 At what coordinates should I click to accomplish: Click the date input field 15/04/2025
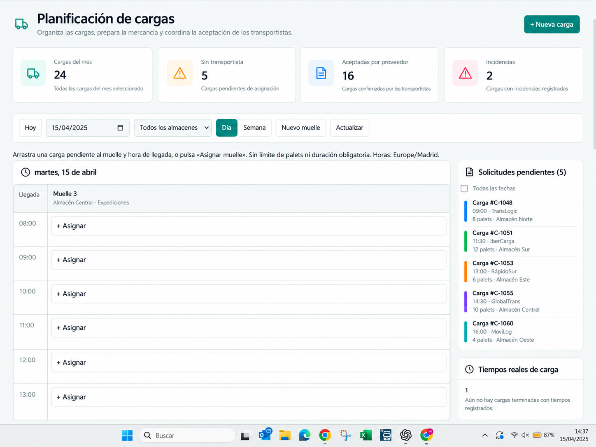pyautogui.click(x=87, y=128)
